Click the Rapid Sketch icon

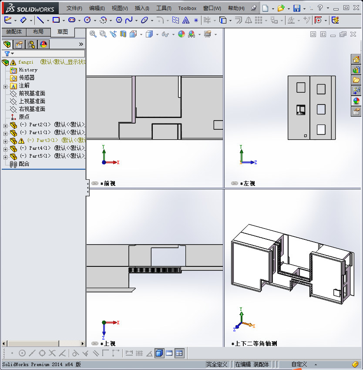pos(336,20)
